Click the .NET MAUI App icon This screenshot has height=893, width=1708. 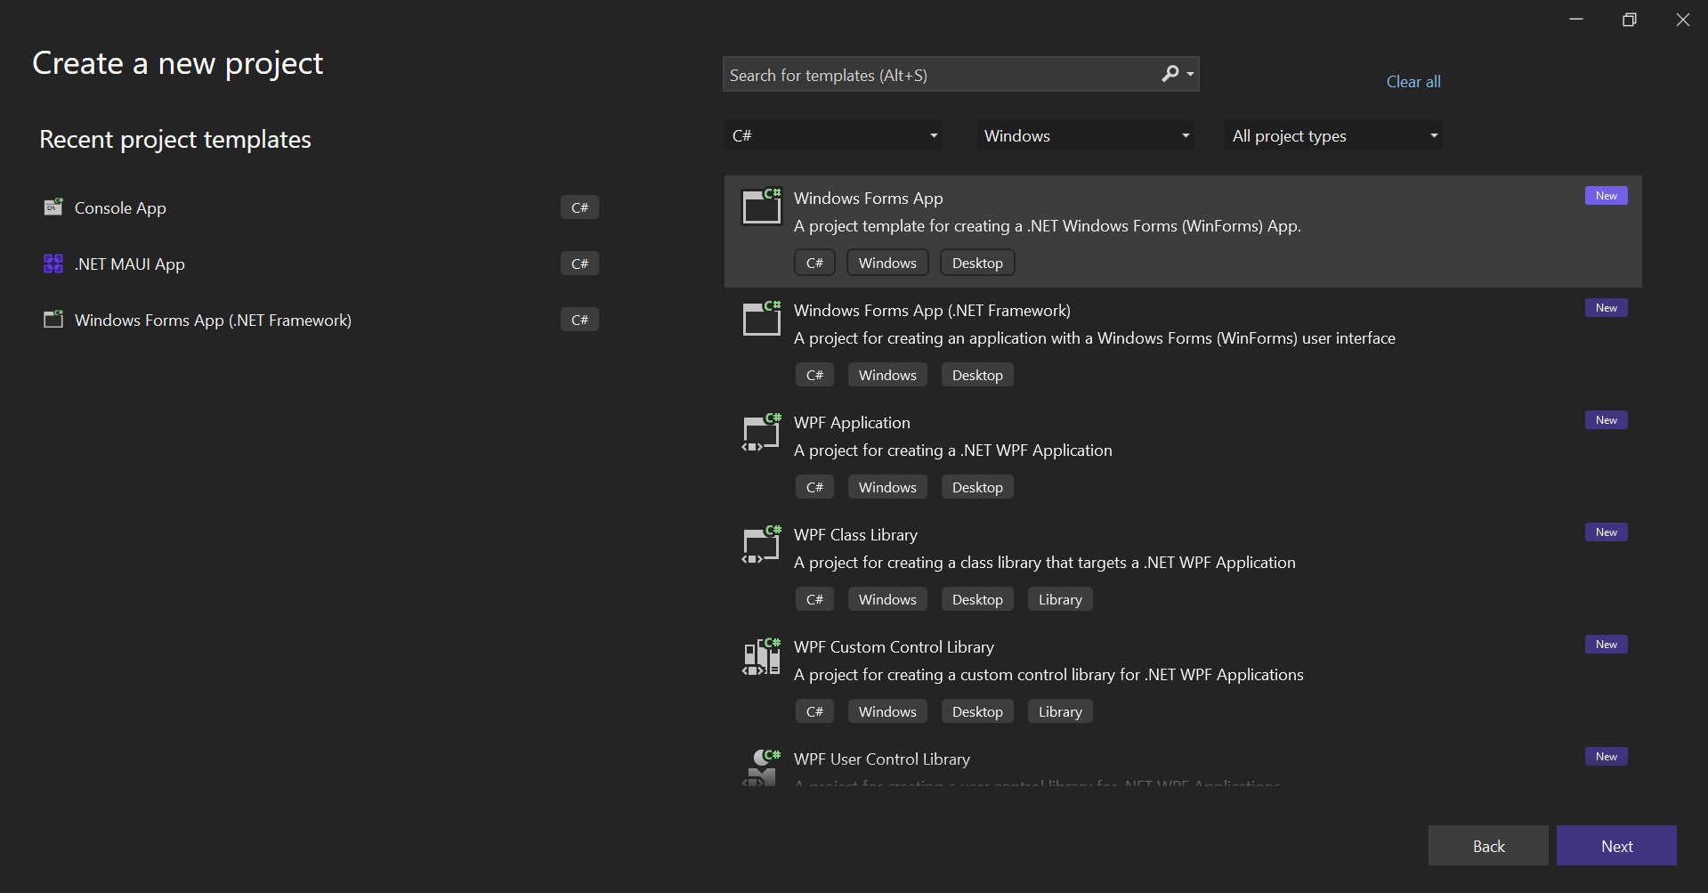(x=53, y=264)
